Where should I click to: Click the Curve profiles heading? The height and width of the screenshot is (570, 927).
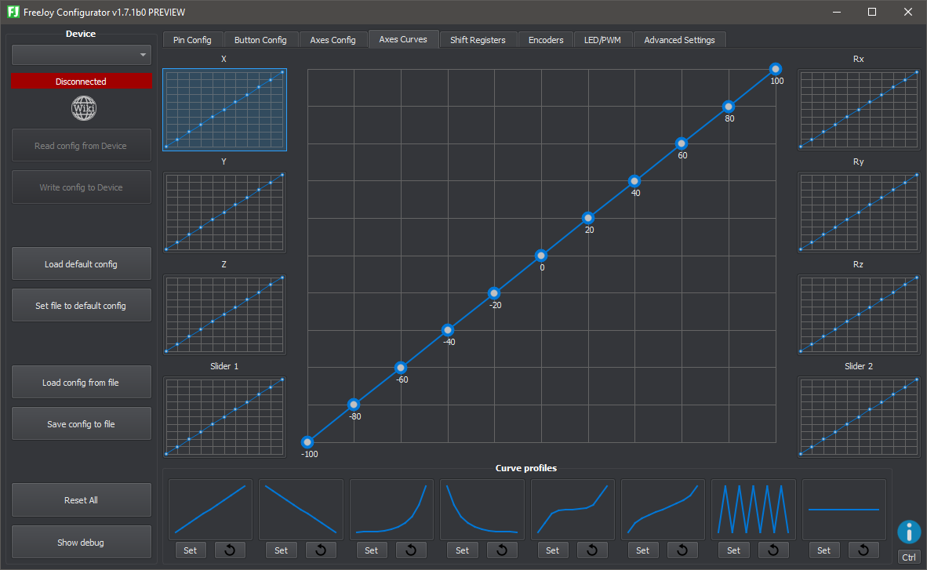(x=526, y=468)
